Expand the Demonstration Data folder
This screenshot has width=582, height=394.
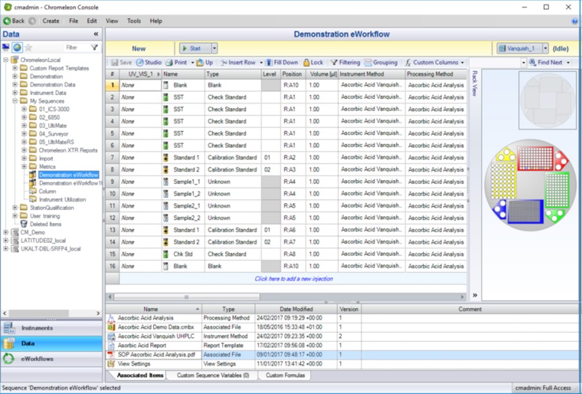point(15,85)
